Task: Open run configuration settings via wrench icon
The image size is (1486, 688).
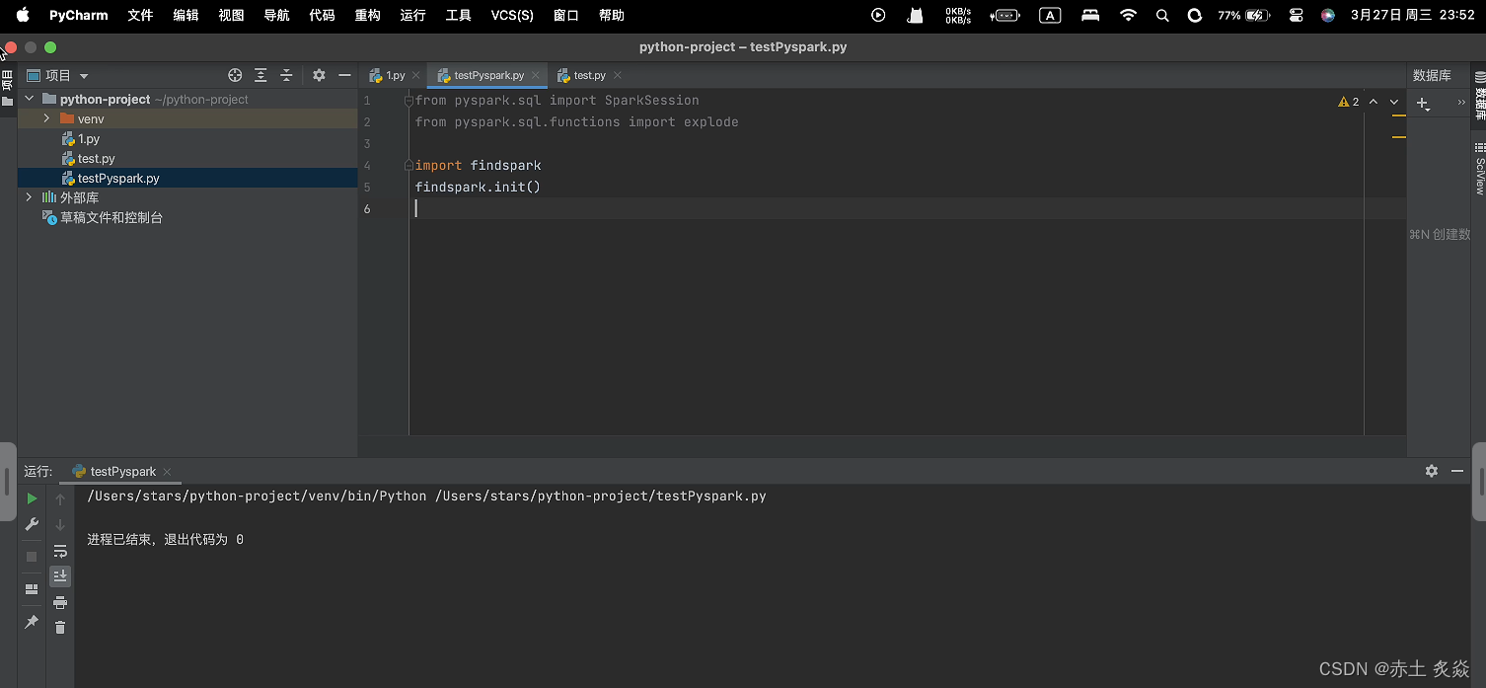Action: (31, 524)
